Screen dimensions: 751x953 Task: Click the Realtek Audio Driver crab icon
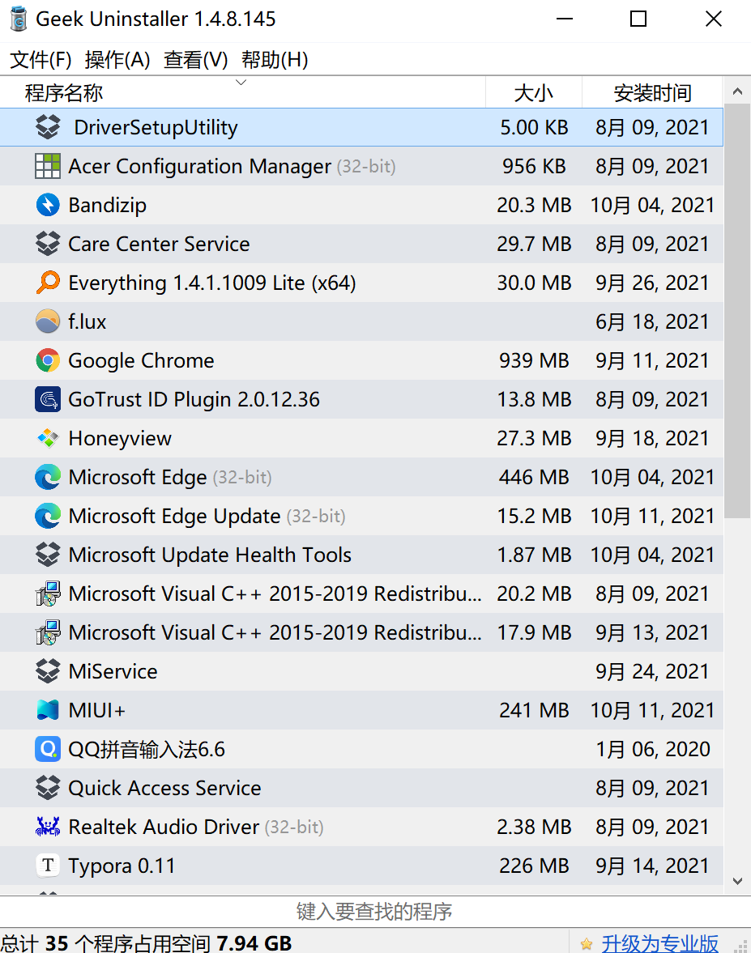pos(48,827)
